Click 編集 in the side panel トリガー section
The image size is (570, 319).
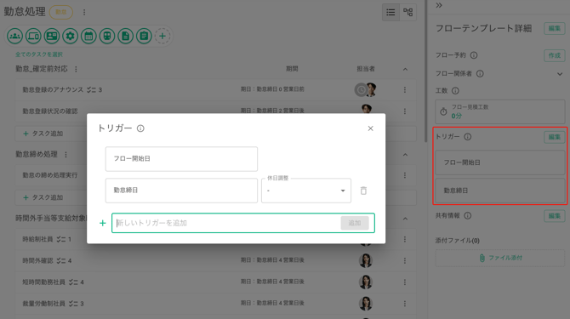[x=555, y=137]
